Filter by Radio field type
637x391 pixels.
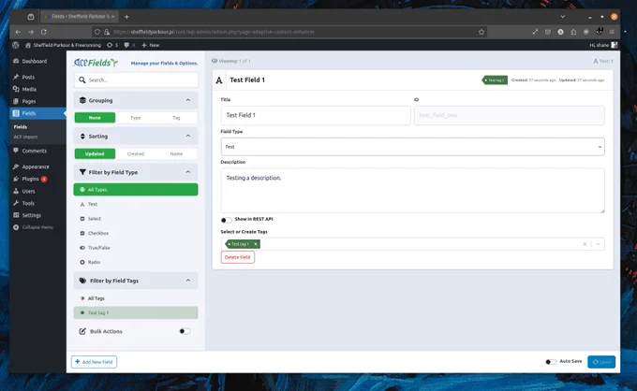coord(136,262)
